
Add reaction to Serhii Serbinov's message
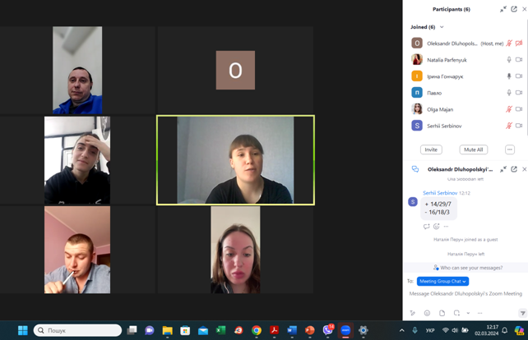tap(436, 227)
